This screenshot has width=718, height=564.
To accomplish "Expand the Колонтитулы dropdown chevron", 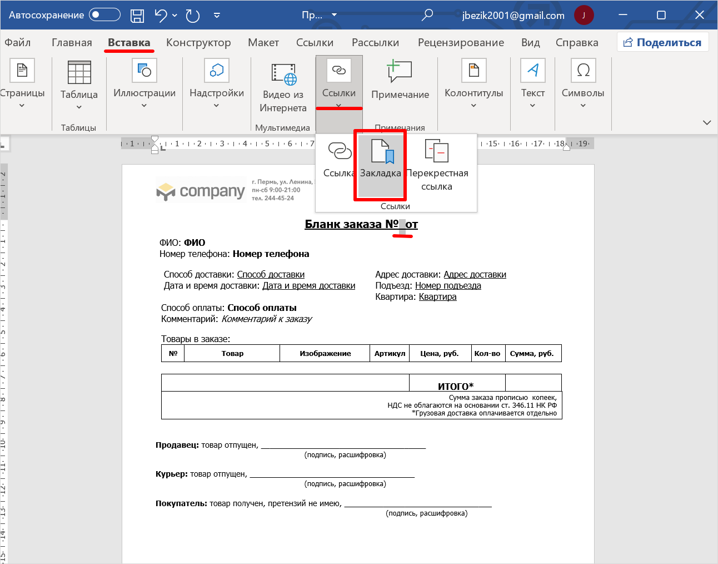I will 474,106.
